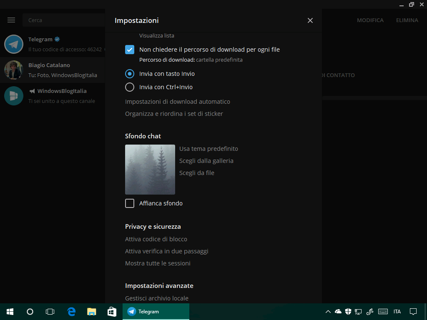Click Scegli dalla galleria
The height and width of the screenshot is (320, 427).
(x=206, y=161)
